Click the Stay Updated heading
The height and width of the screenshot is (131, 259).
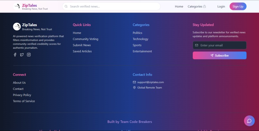tap(203, 25)
